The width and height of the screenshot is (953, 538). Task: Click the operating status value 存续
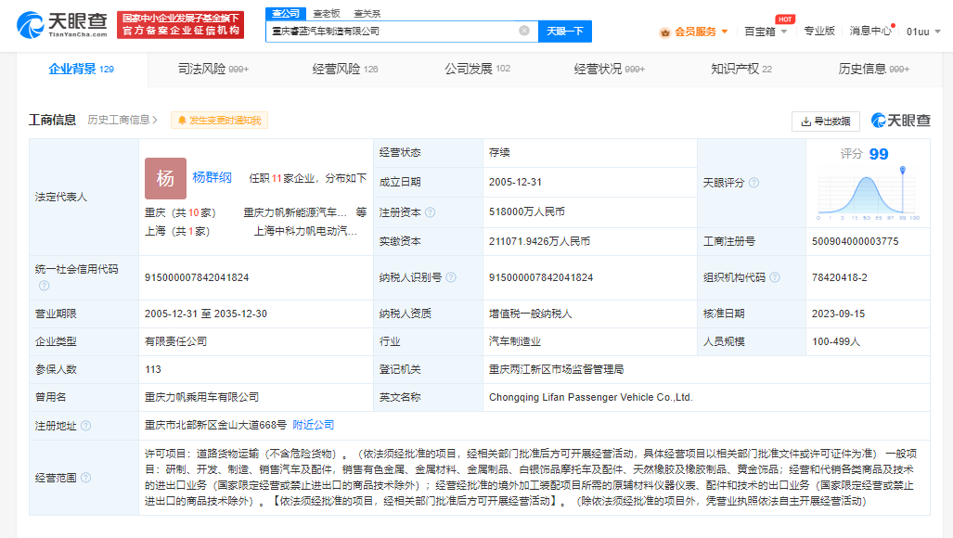click(499, 152)
